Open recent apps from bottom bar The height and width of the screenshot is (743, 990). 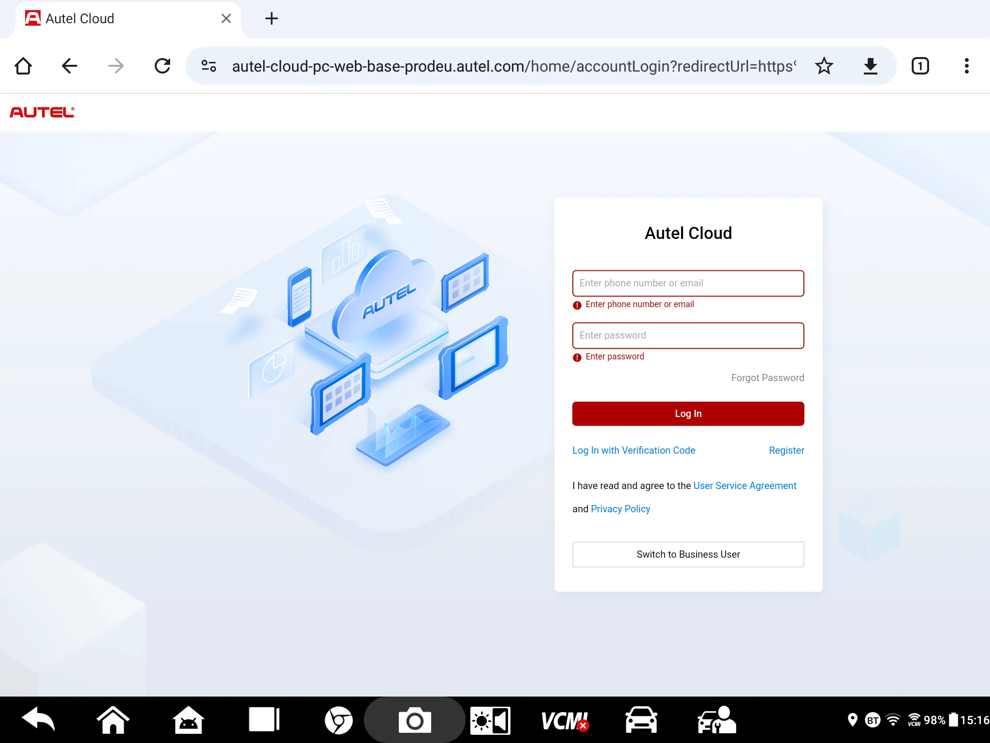tap(264, 720)
